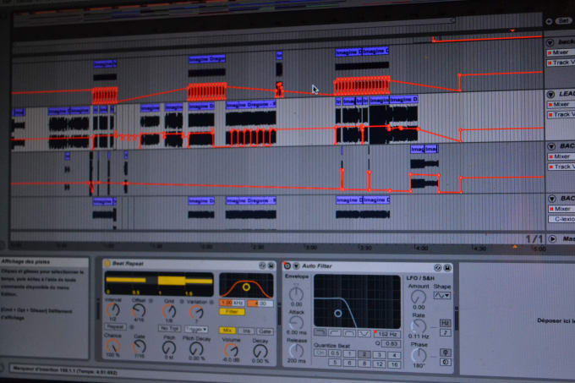
Task: Select the bandpass filter type in Auto Filter
Action: point(349,333)
